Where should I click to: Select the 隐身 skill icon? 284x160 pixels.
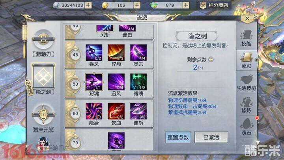click(94, 111)
